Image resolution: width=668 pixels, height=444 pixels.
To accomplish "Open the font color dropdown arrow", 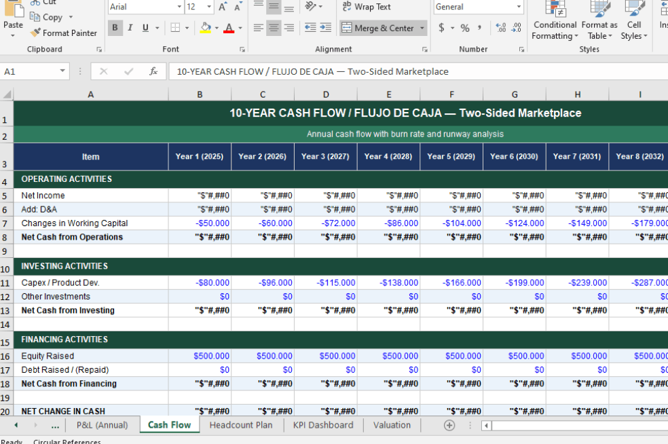I will pos(240,28).
